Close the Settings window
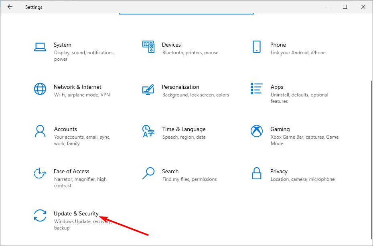The height and width of the screenshot is (246, 373). click(363, 7)
